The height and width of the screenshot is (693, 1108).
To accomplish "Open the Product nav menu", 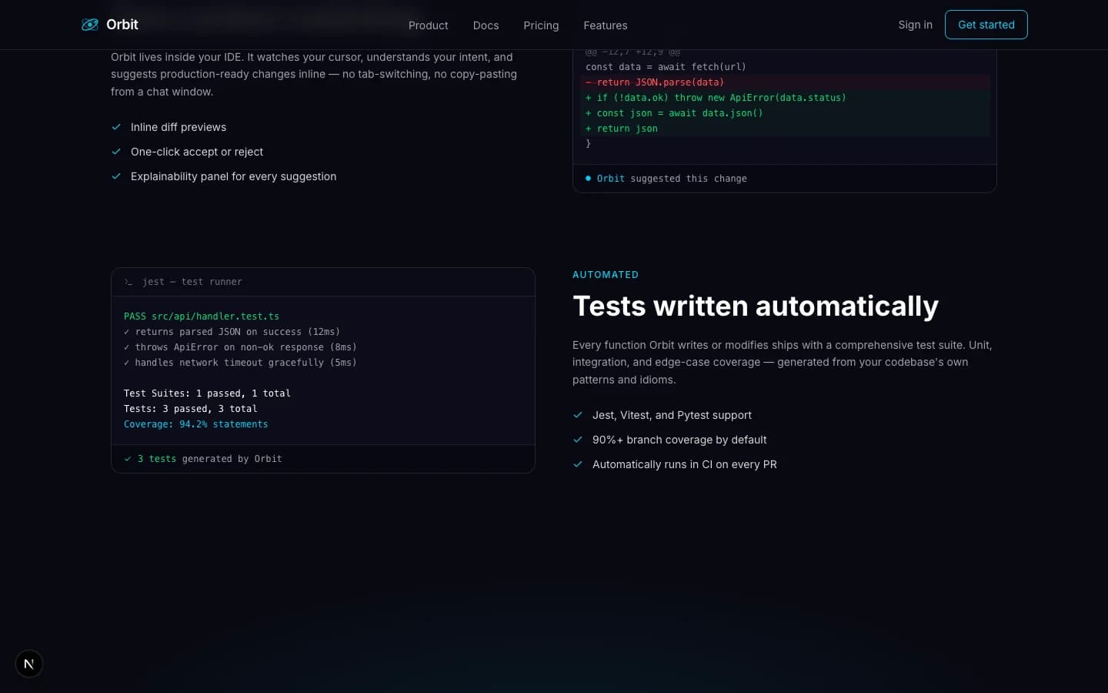I will [x=429, y=25].
